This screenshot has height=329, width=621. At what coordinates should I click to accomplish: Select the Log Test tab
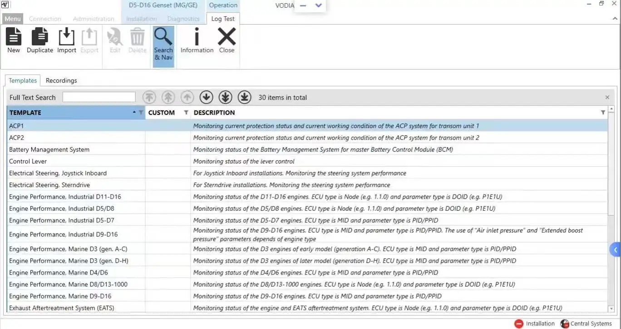click(223, 19)
